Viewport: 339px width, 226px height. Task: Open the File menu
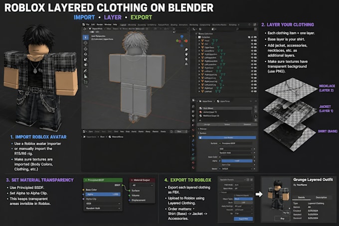(88, 24)
